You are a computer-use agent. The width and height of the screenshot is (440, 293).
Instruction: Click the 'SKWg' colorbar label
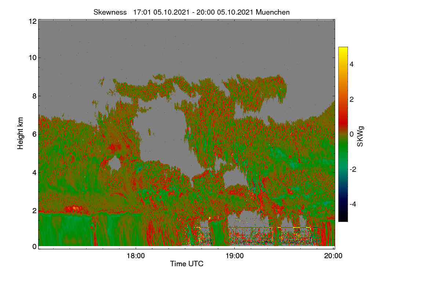360,136
